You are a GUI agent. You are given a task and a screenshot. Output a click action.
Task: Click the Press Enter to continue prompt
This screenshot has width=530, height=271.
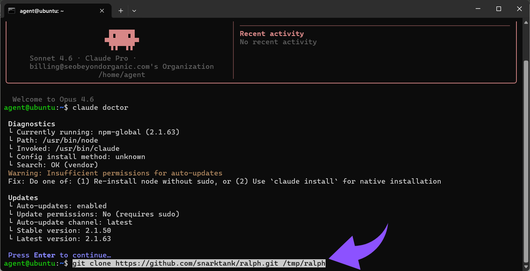click(60, 255)
